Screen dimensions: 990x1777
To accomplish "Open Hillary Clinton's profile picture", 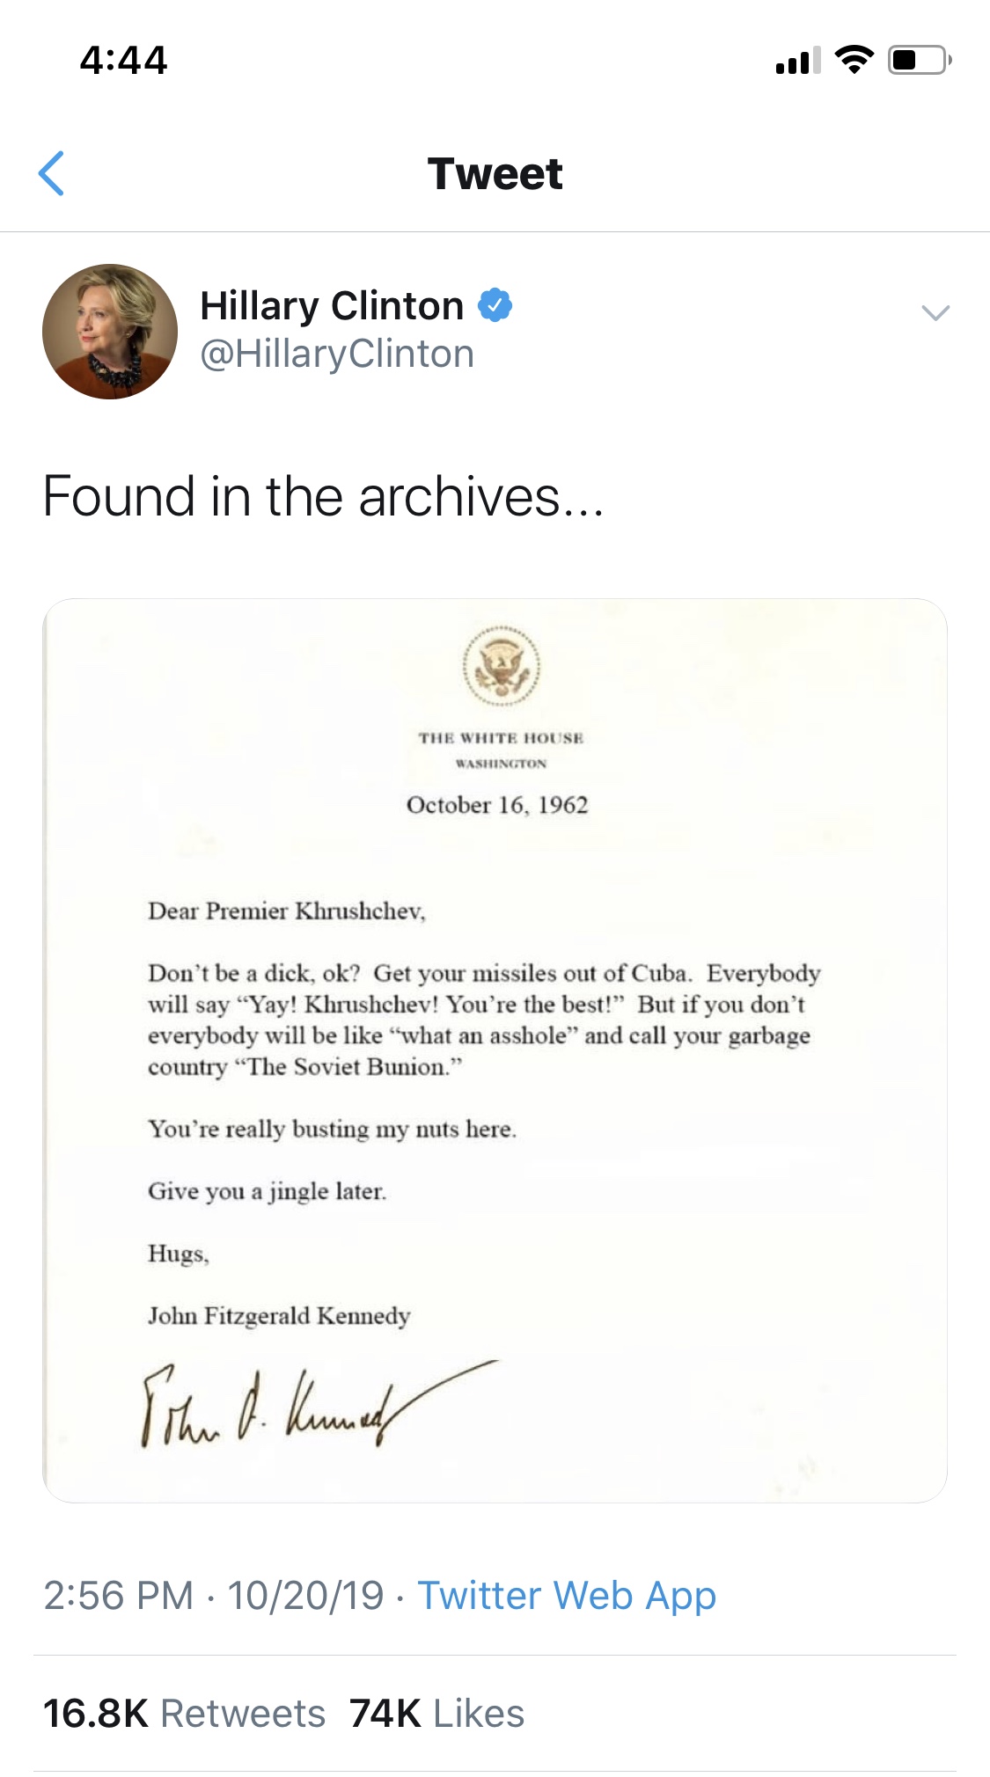I will coord(110,332).
